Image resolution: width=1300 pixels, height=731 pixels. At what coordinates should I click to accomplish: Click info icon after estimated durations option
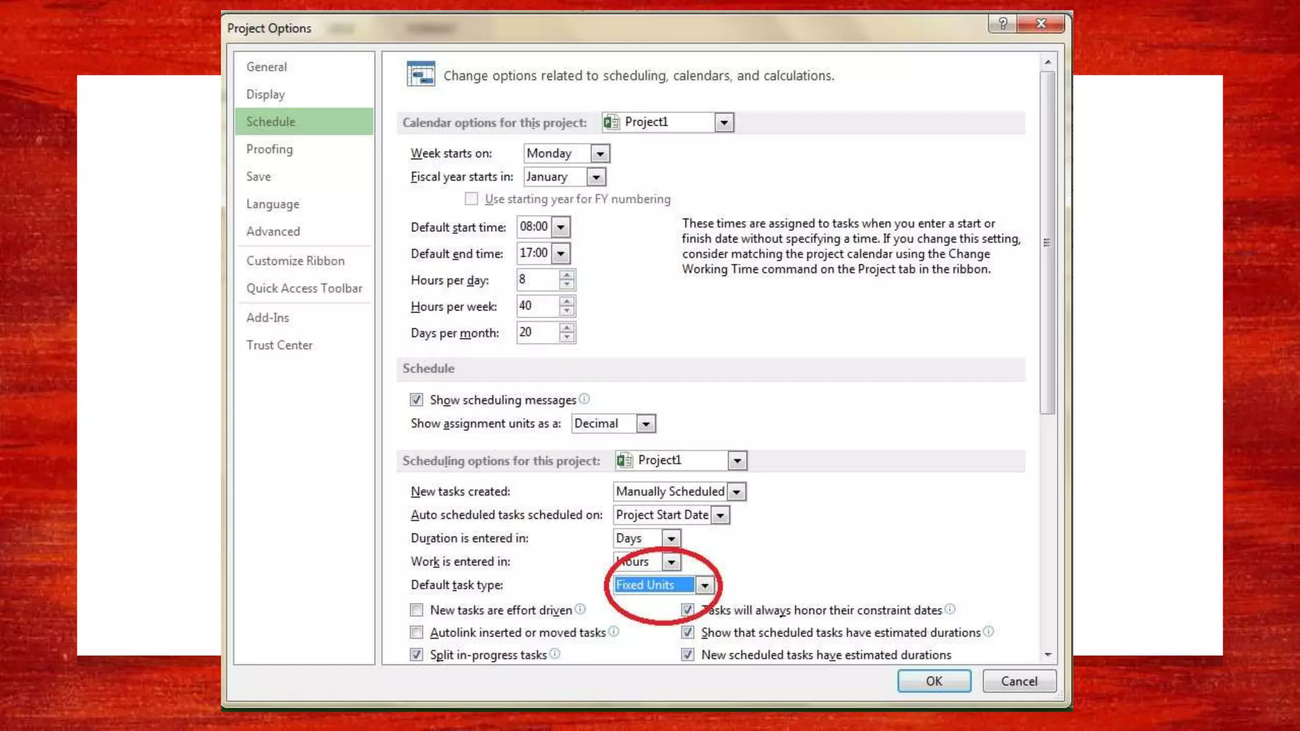[988, 631]
